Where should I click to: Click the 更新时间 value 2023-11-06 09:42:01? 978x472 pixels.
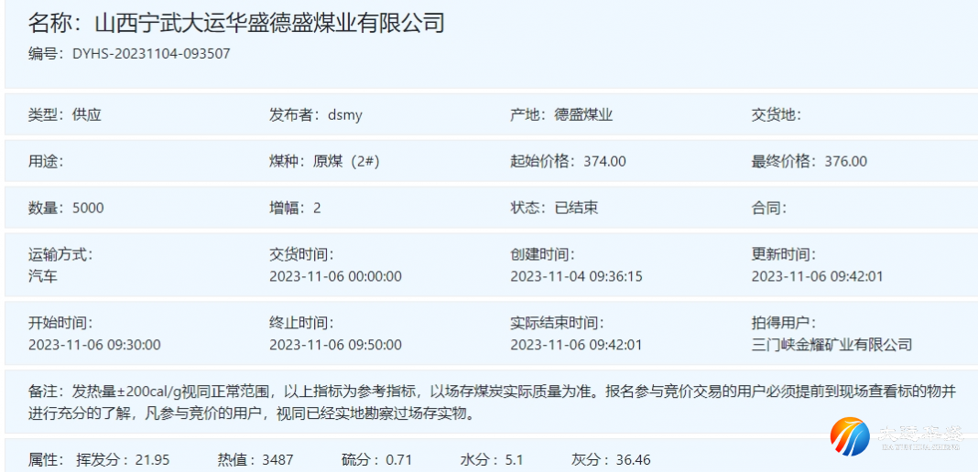click(817, 276)
